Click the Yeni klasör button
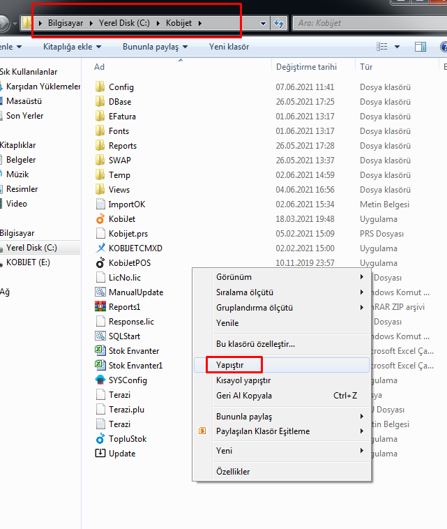The width and height of the screenshot is (447, 529). (229, 47)
